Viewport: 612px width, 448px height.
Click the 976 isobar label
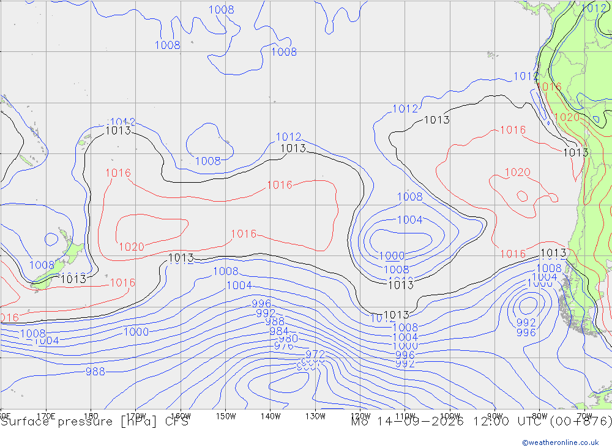coord(284,346)
